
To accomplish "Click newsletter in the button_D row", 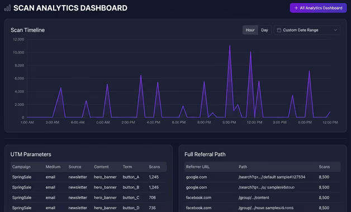I will pyautogui.click(x=78, y=208).
